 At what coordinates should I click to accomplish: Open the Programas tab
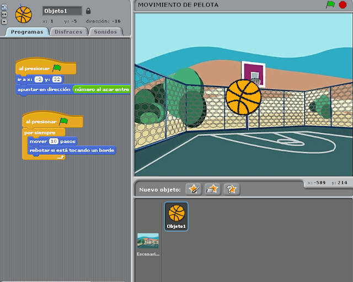pyautogui.click(x=27, y=32)
